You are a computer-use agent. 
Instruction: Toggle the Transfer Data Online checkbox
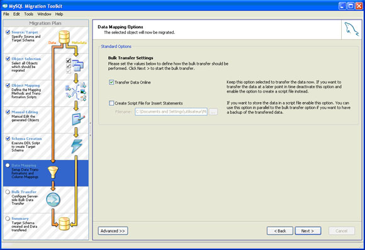click(x=111, y=82)
